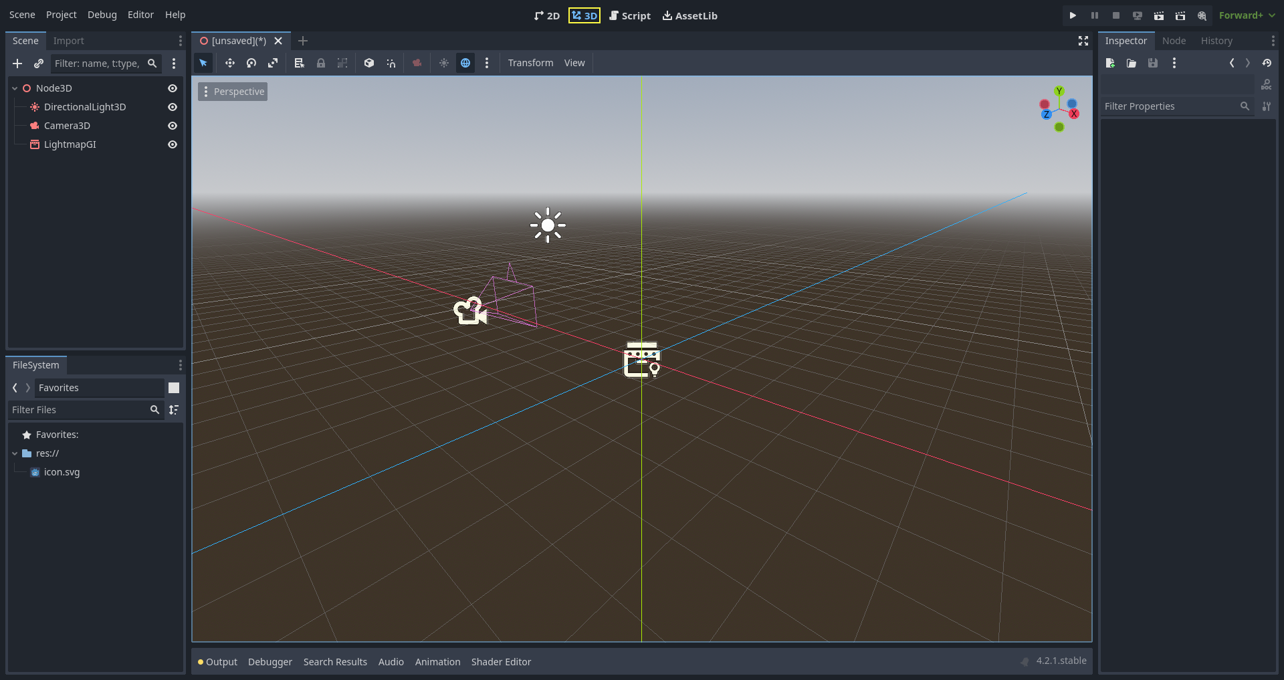Open the Shader Editor panel
Image resolution: width=1284 pixels, height=680 pixels.
501,661
